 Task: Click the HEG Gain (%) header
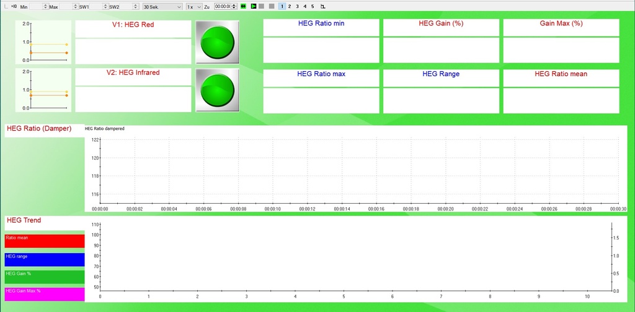tap(441, 24)
